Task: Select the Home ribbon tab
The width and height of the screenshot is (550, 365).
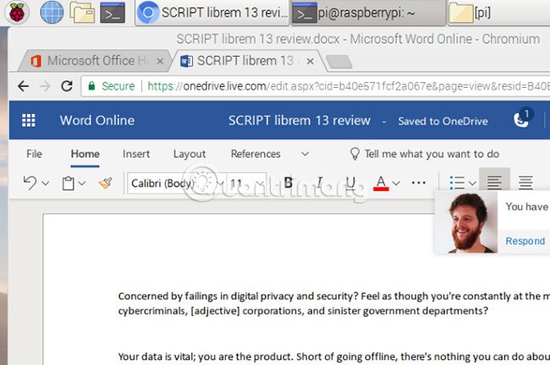Action: click(85, 154)
